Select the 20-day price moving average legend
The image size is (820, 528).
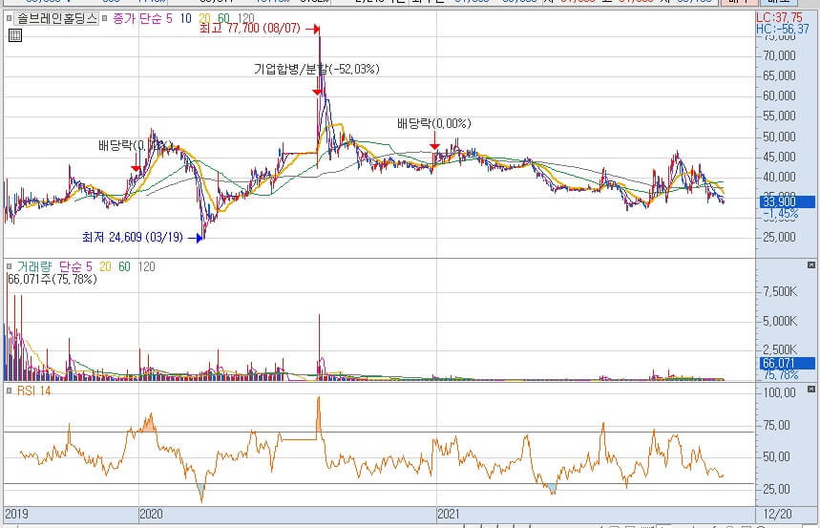[x=204, y=19]
